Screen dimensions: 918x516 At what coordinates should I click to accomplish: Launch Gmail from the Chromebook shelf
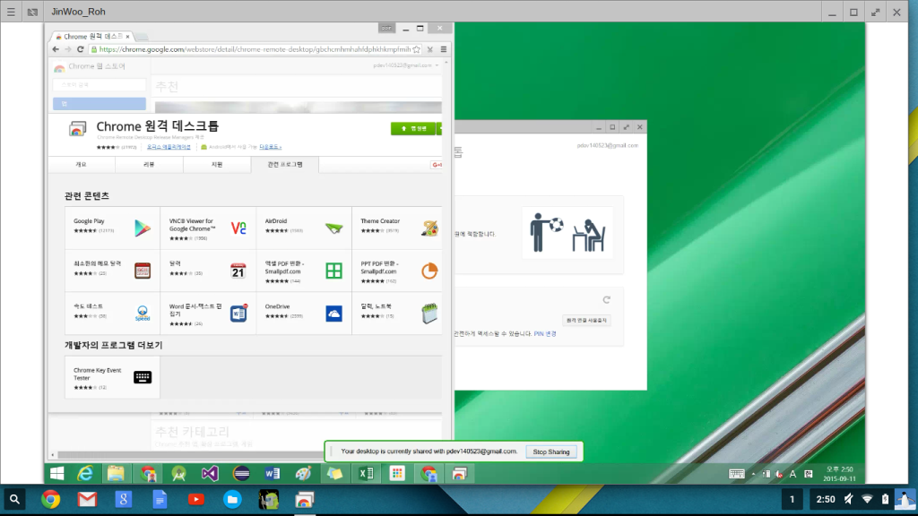click(87, 500)
